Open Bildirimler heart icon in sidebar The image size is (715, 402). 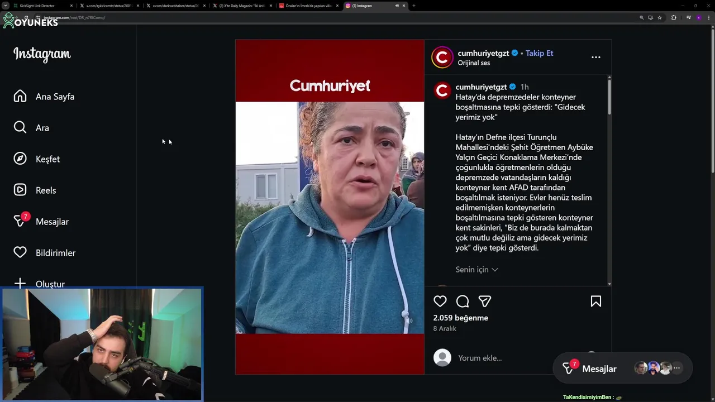click(20, 252)
